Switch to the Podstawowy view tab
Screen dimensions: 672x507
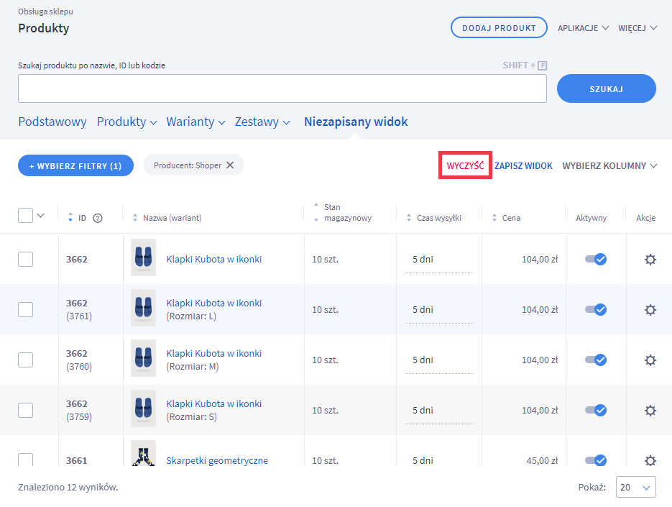(52, 122)
